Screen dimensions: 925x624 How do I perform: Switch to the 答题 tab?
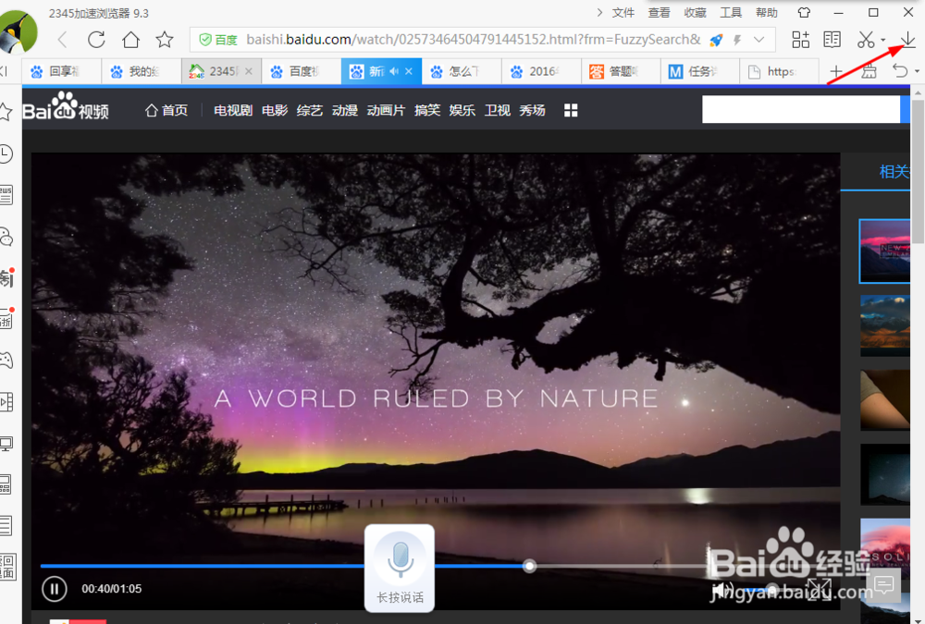[x=622, y=71]
